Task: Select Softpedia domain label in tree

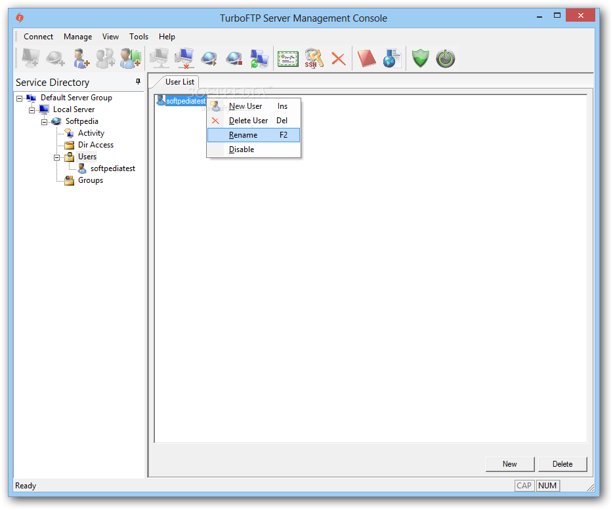Action: pyautogui.click(x=81, y=121)
